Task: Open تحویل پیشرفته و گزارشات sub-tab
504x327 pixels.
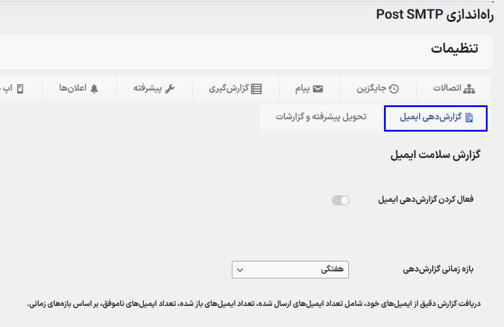Action: click(321, 117)
